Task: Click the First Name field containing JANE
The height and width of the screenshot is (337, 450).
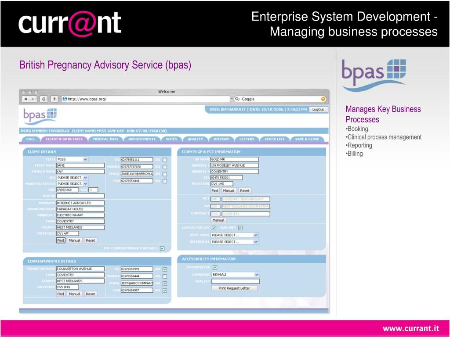Action: point(80,165)
